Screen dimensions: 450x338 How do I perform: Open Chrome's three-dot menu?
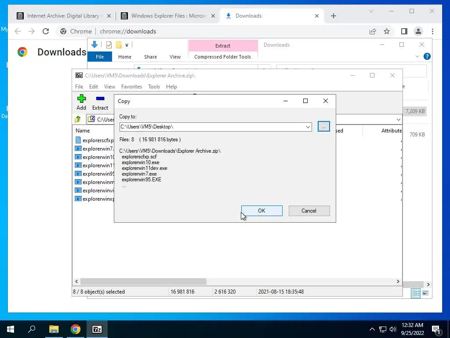pyautogui.click(x=432, y=31)
